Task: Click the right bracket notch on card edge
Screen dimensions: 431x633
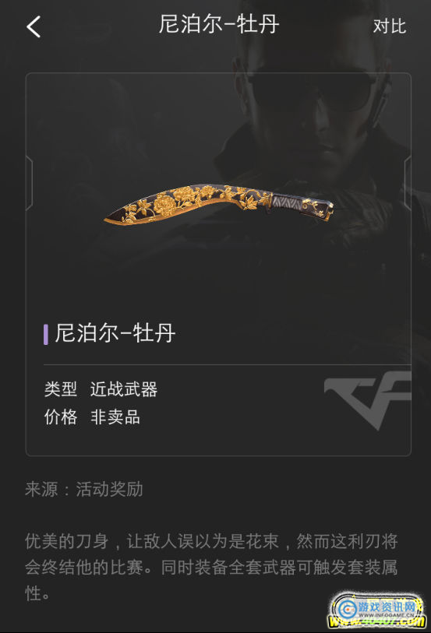Action: tap(408, 183)
